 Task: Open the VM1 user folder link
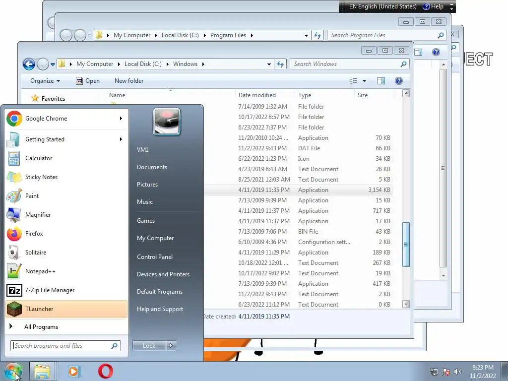[142, 150]
